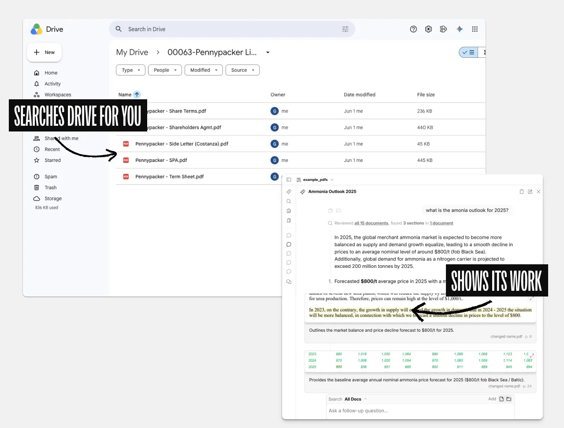Switch to list layout view toggle

468,52
